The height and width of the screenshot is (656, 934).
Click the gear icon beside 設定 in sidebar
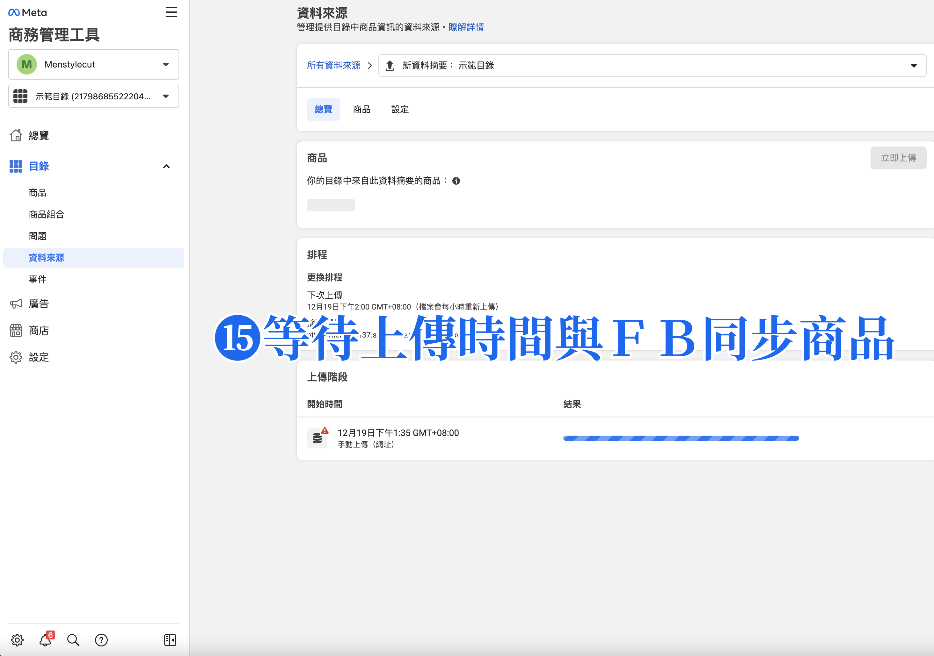click(x=16, y=357)
